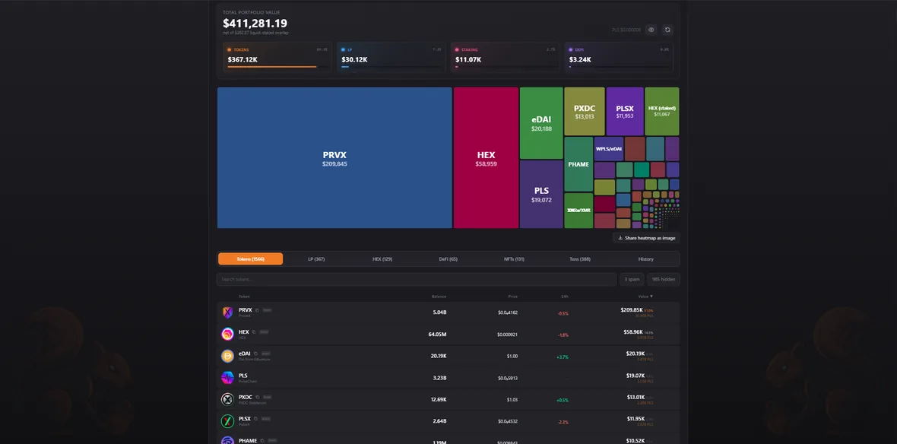Screen dimensions: 897x444
Task: Select the HEX (staked) heatmap block
Action: [x=662, y=112]
